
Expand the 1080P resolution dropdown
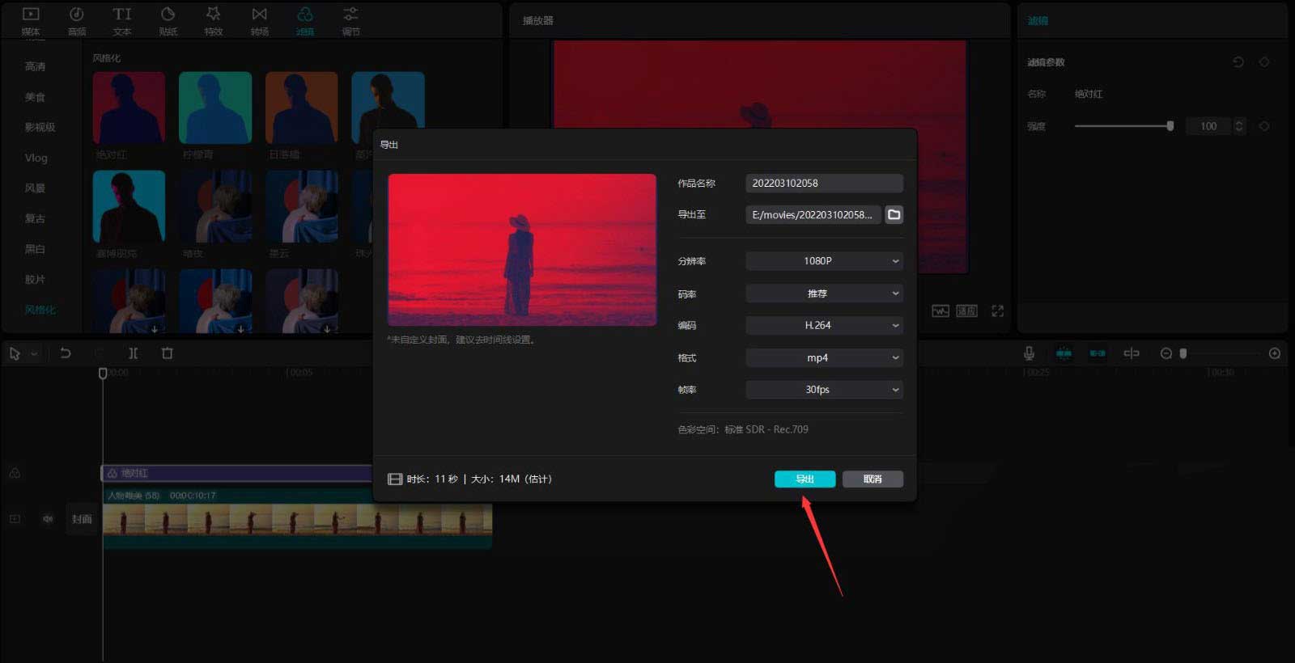[823, 261]
